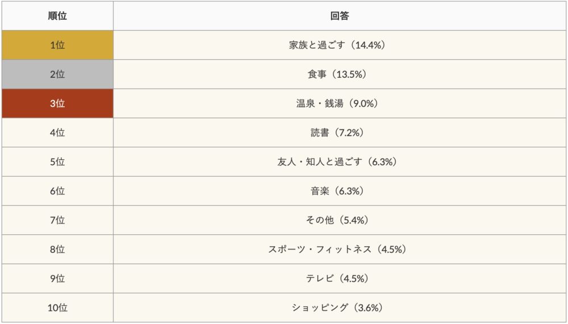
Task: Click スポーツ・フィットネス（4.5%）answer
Action: click(340, 250)
